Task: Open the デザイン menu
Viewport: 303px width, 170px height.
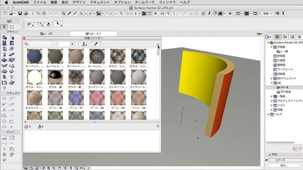Action: click(x=79, y=2)
